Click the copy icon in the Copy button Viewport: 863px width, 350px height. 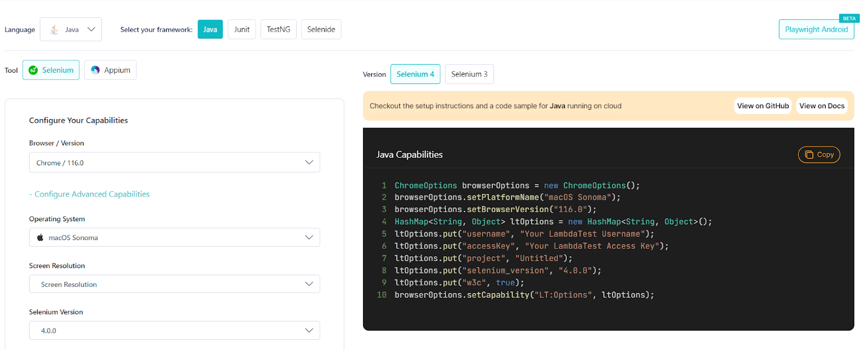(x=809, y=155)
